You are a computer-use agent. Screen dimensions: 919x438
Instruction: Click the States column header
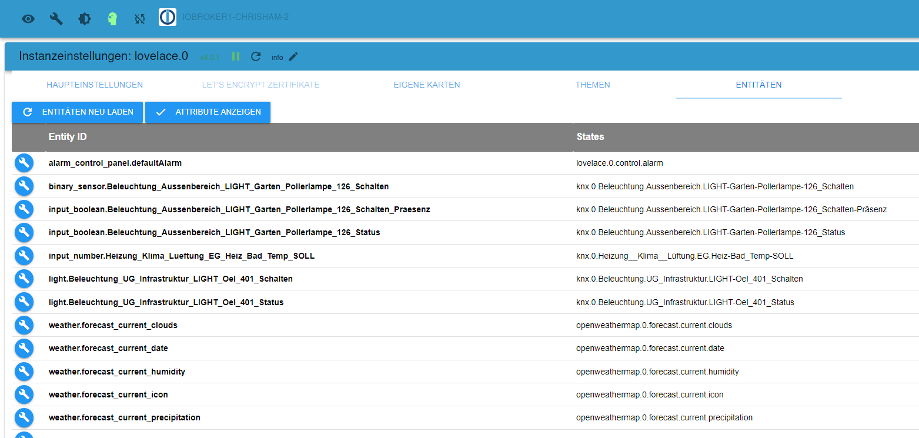pyautogui.click(x=590, y=136)
